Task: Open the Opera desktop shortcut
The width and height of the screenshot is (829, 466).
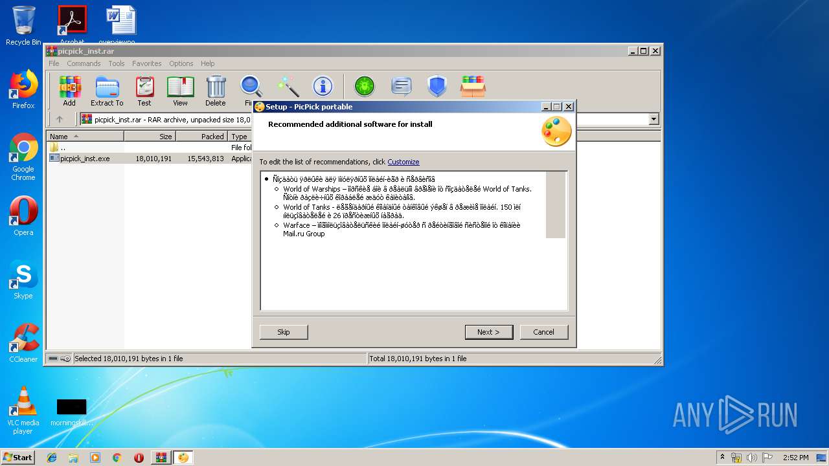Action: point(23,216)
